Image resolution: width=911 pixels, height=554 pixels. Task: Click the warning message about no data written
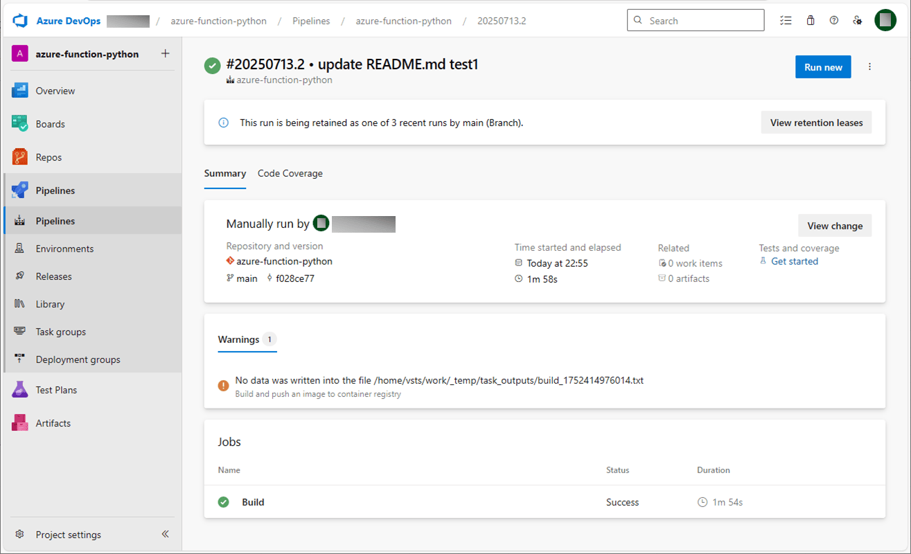click(x=439, y=380)
